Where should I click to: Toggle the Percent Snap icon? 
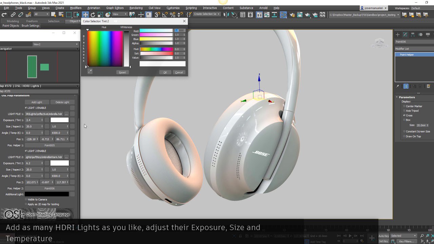click(x=173, y=15)
